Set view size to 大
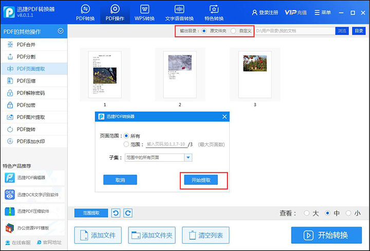Screen dimensions: 370x251 click(306, 213)
